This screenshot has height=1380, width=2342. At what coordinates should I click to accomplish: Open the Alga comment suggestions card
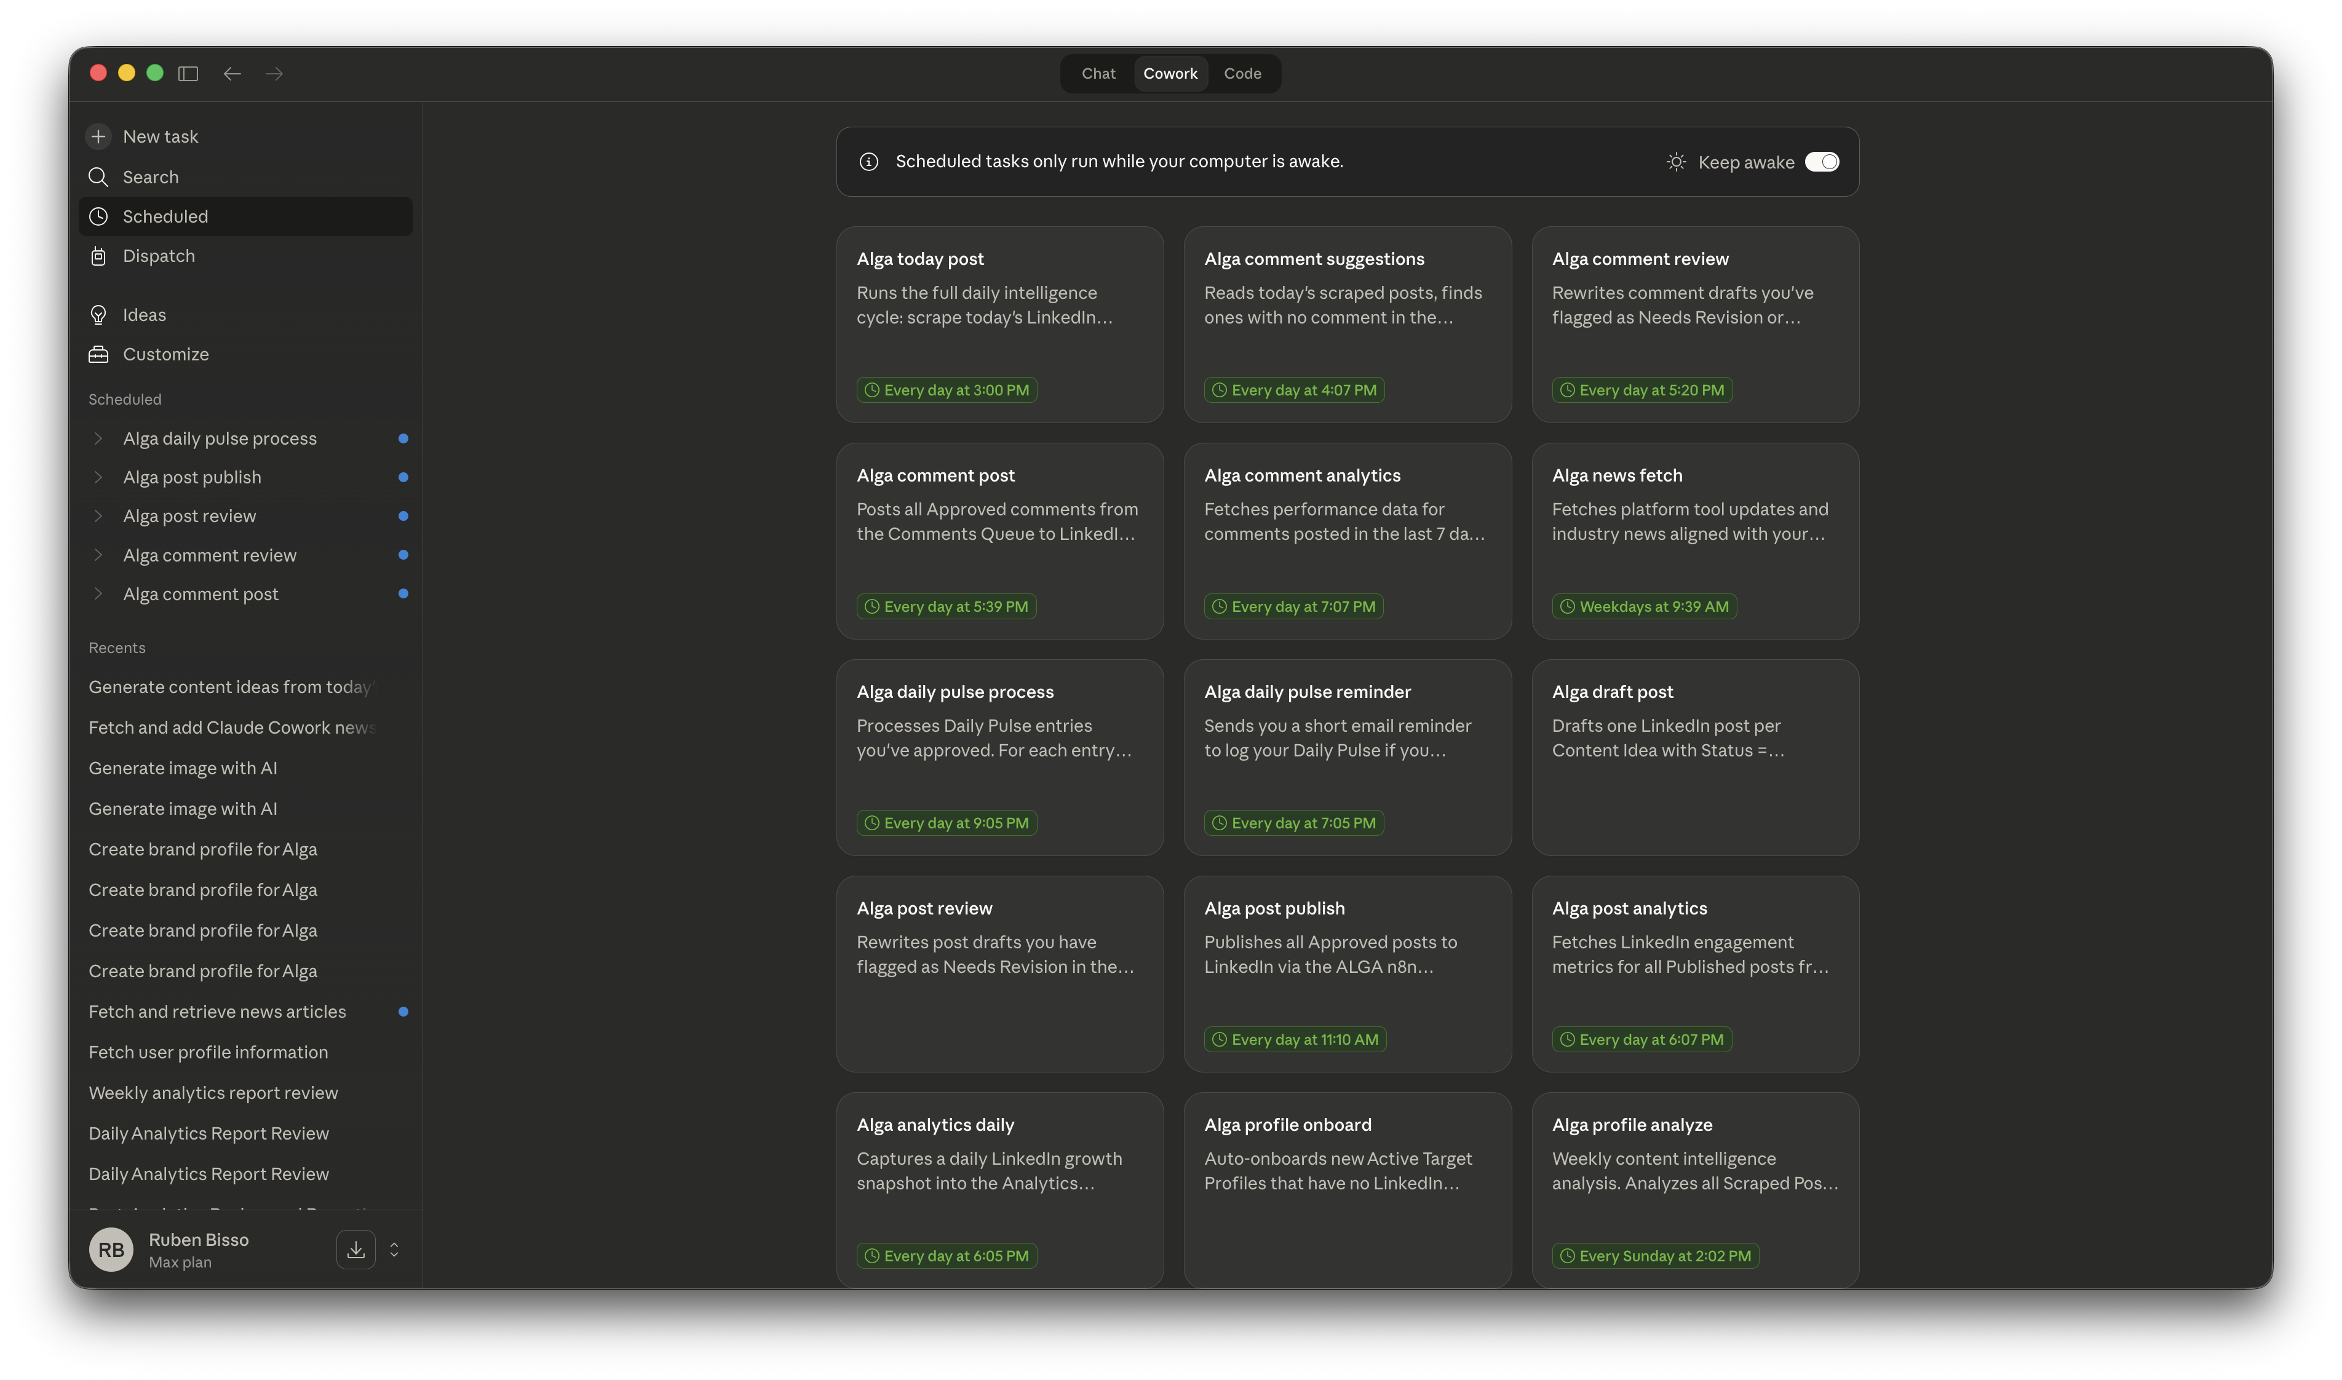[x=1347, y=325]
